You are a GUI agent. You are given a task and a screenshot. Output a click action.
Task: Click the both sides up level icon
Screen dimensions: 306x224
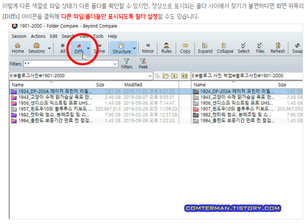pyautogui.click(x=184, y=76)
